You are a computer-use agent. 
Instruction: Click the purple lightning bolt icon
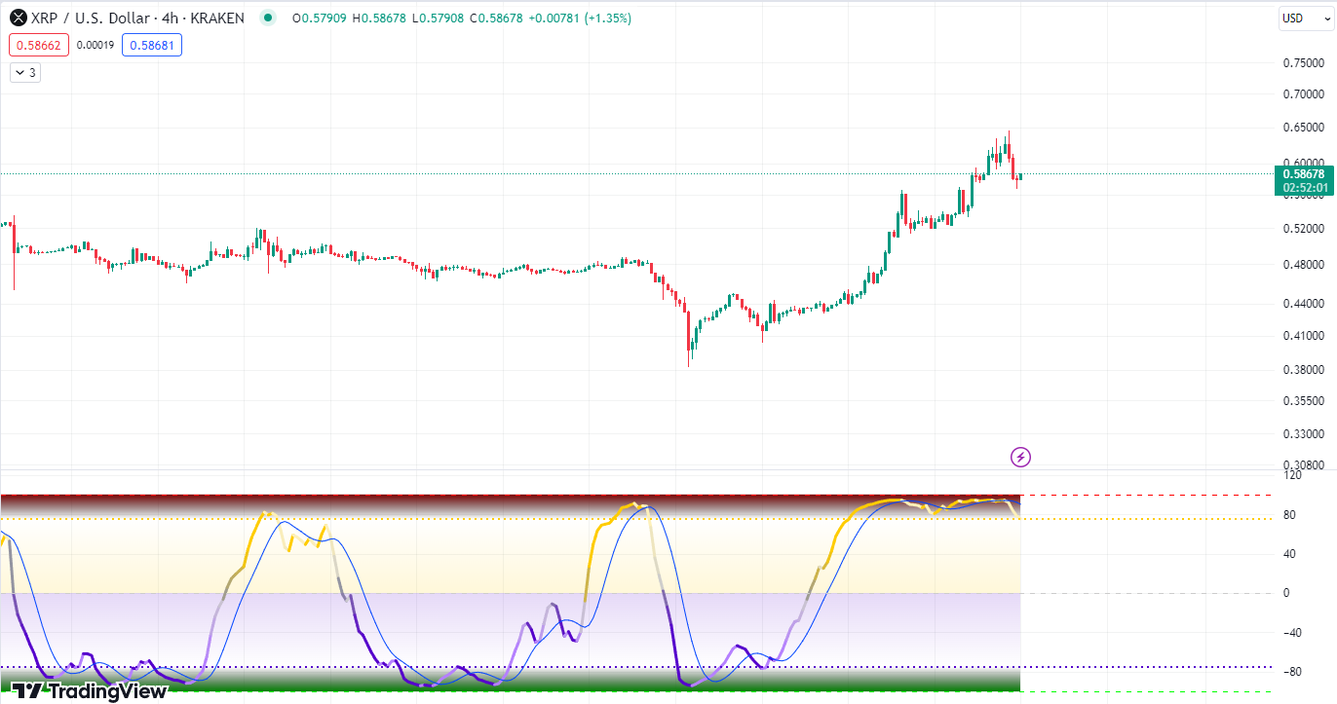[x=1020, y=457]
